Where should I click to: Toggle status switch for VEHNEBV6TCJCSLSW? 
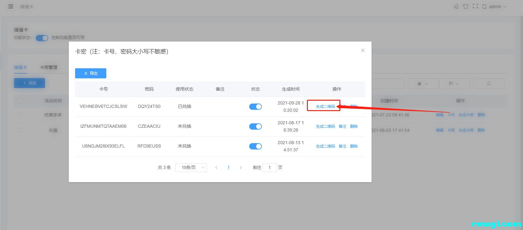tap(256, 107)
